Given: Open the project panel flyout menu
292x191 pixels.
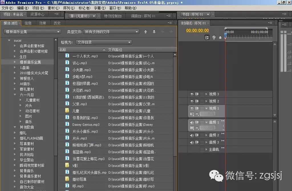Looking at the screenshot, I should point(56,14).
